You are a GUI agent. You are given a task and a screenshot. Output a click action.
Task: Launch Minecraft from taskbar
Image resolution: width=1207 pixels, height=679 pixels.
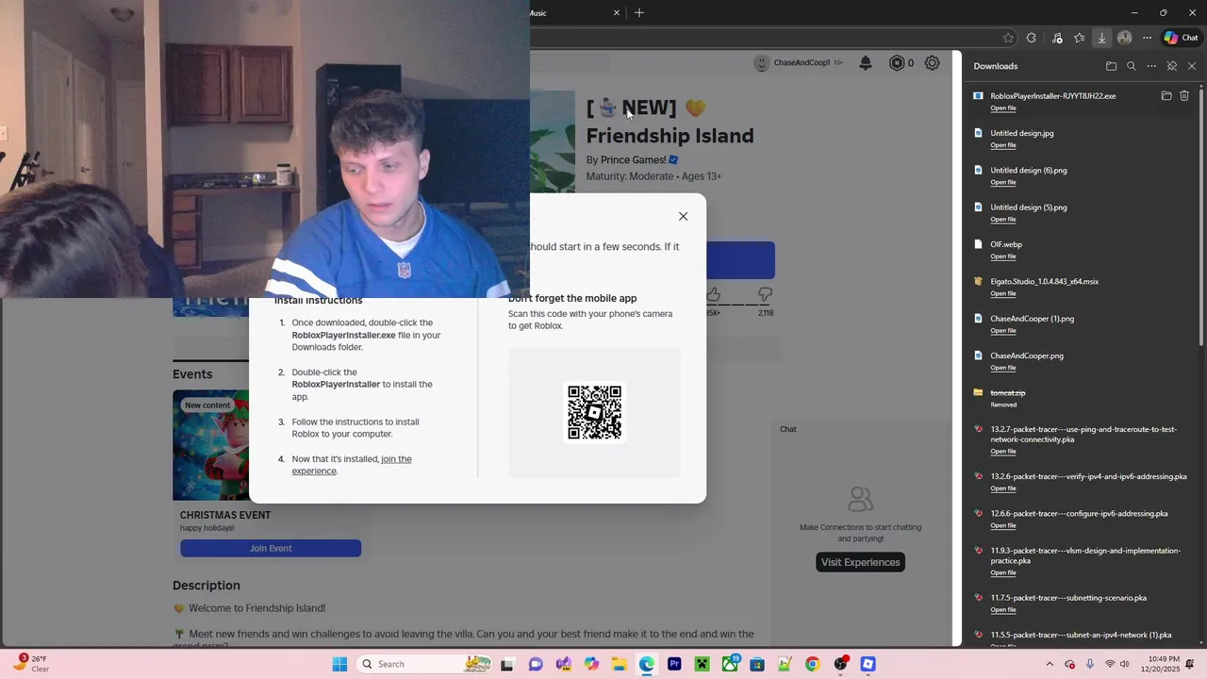[702, 664]
